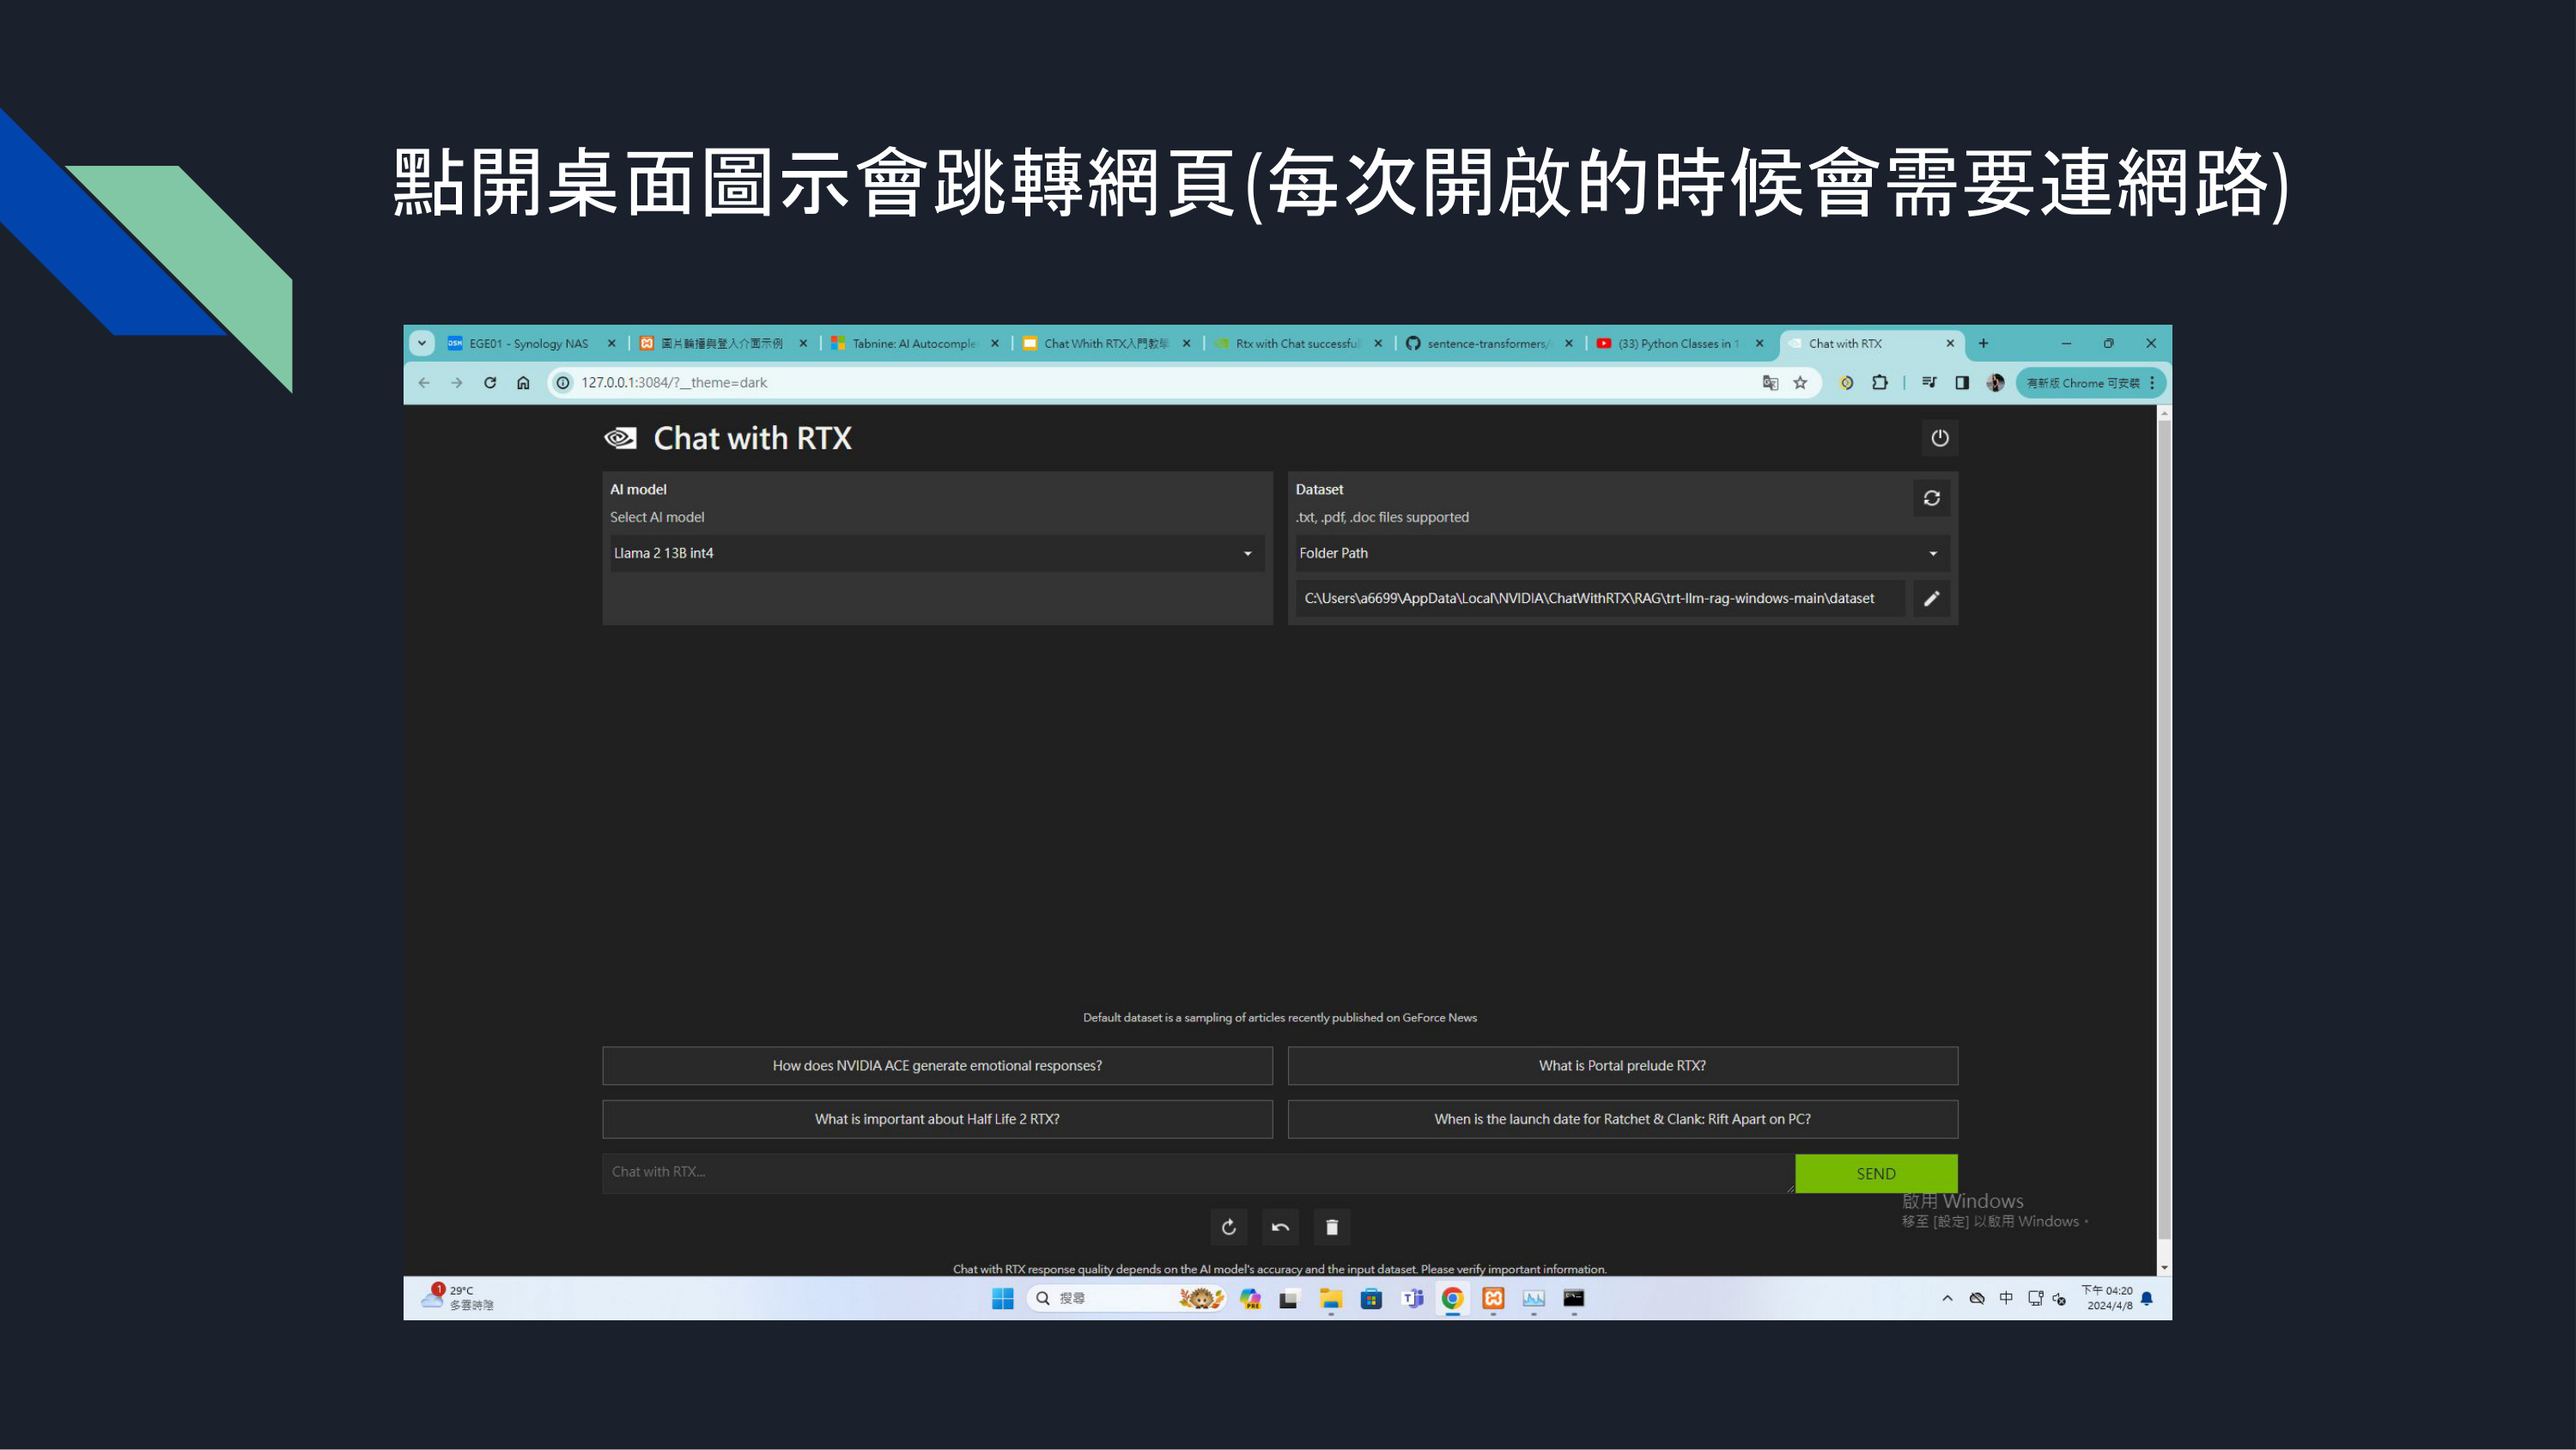Open File Explorer from the taskbar
The width and height of the screenshot is (2576, 1450).
click(x=1330, y=1298)
